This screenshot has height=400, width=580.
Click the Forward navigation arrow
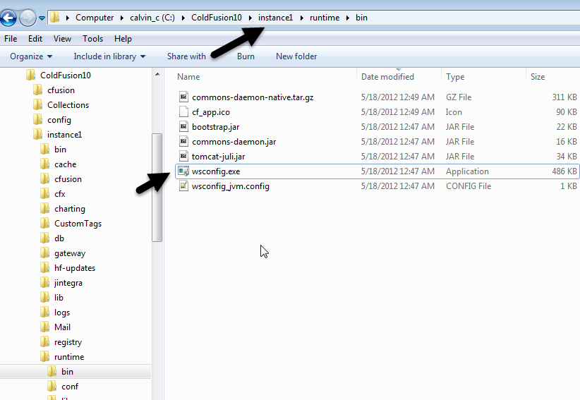click(28, 18)
